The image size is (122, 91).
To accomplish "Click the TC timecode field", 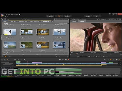I will 112,19.
